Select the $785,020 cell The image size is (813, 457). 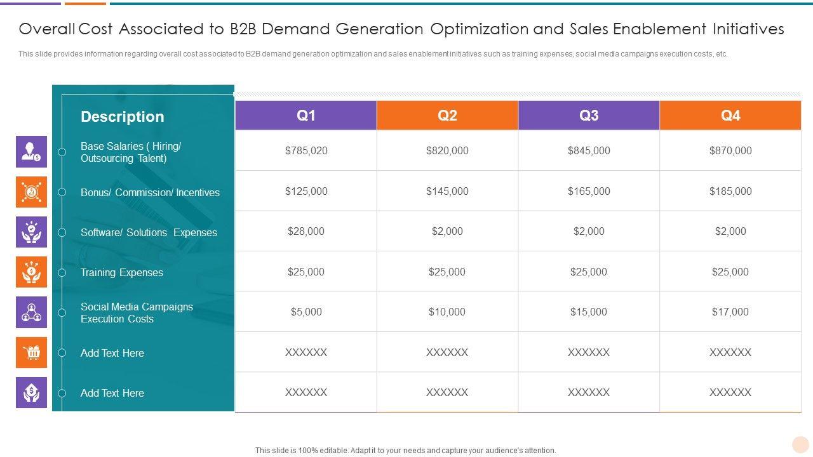click(x=306, y=151)
